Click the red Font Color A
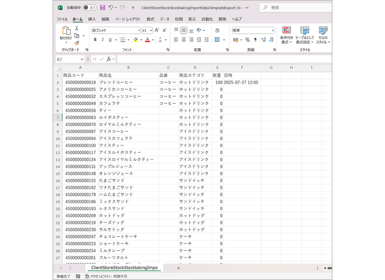 [x=147, y=40]
